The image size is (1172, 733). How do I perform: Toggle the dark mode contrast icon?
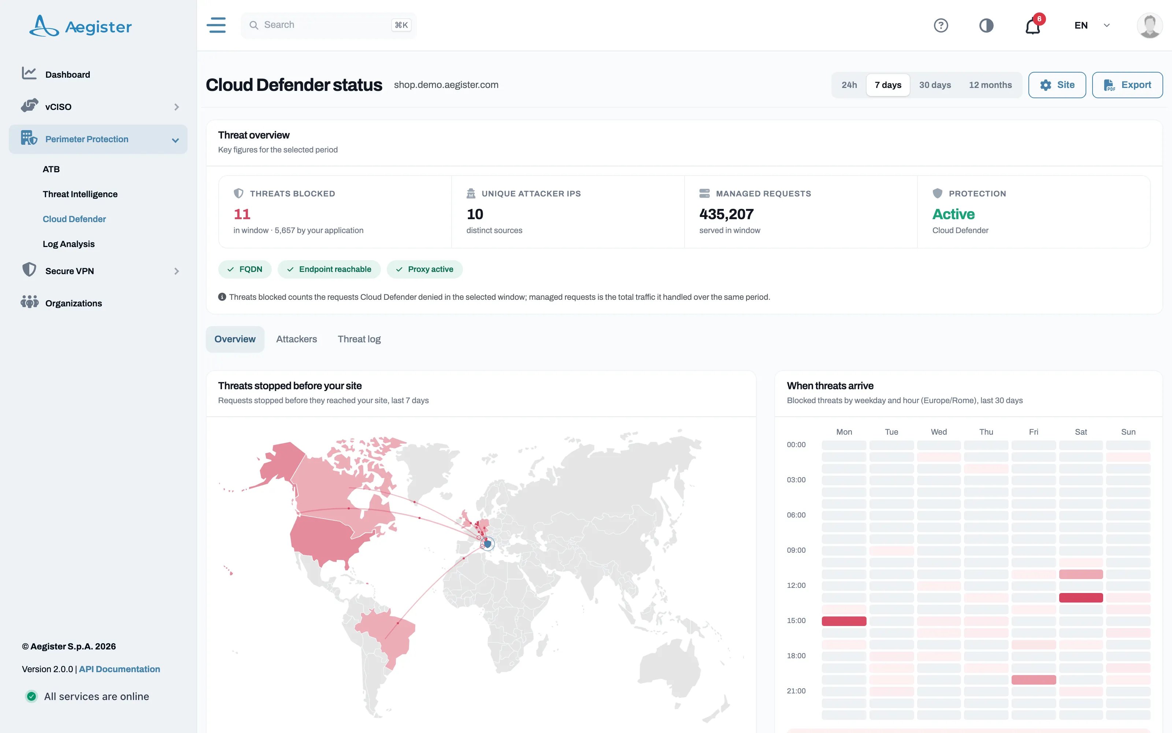[x=986, y=25]
